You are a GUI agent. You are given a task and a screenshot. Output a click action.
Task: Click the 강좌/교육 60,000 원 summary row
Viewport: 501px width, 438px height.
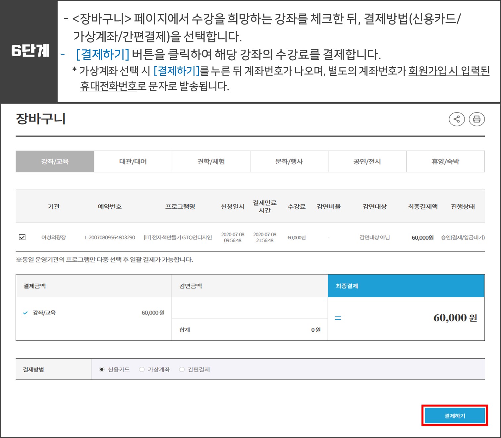click(x=94, y=313)
